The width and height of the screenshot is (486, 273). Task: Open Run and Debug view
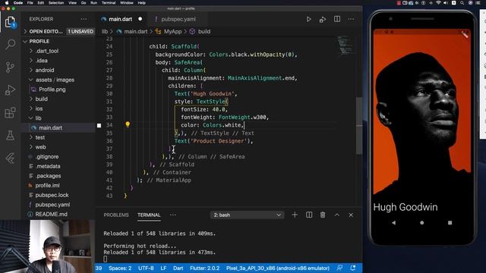tap(10, 89)
